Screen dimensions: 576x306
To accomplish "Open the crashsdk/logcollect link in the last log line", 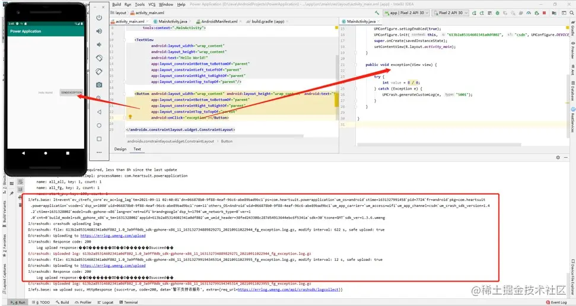I will coord(288,289).
